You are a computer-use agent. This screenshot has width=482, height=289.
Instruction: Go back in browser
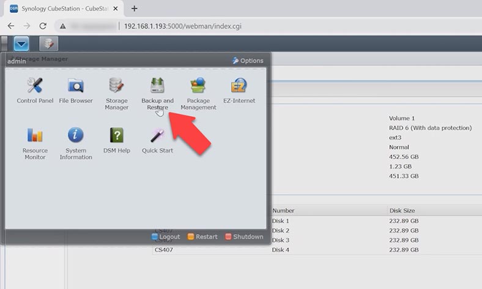click(11, 26)
